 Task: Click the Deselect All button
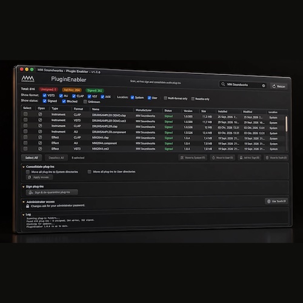coord(56,158)
